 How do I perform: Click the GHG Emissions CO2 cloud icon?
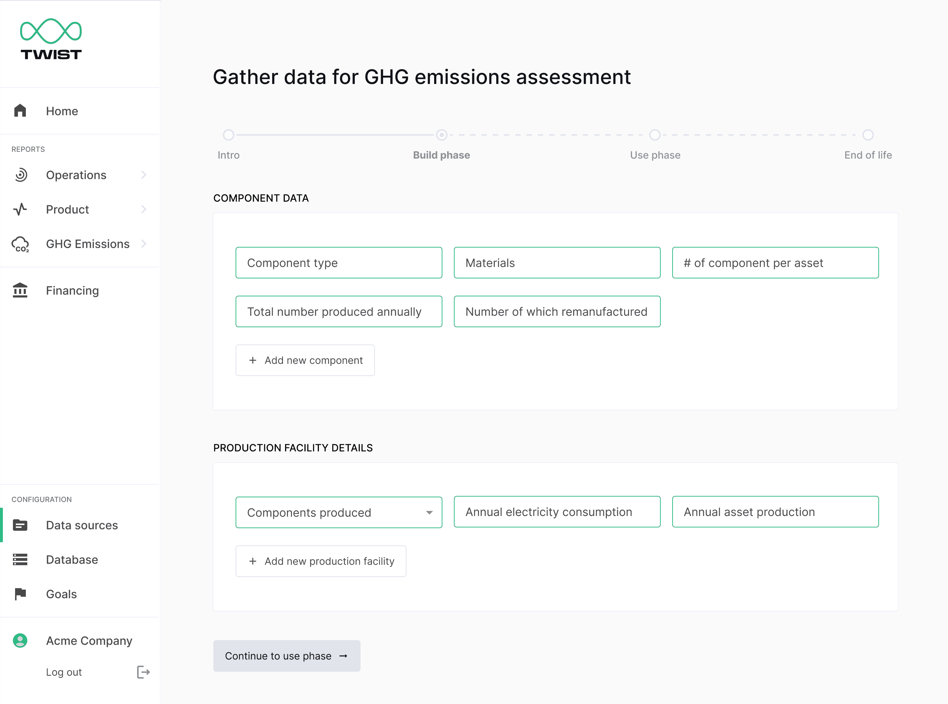click(20, 244)
